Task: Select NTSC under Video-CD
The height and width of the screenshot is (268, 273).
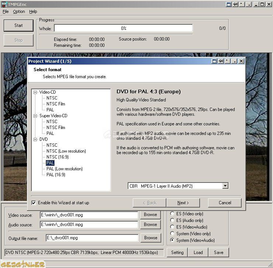Action: (x=52, y=98)
